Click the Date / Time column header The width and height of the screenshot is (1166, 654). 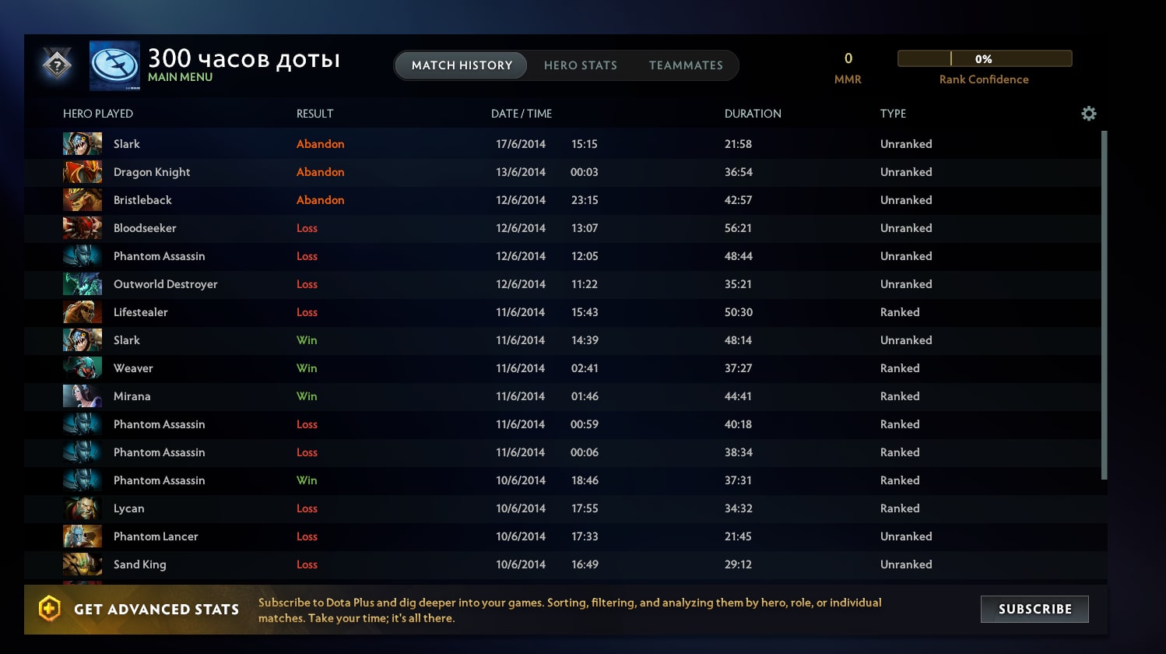coord(522,114)
